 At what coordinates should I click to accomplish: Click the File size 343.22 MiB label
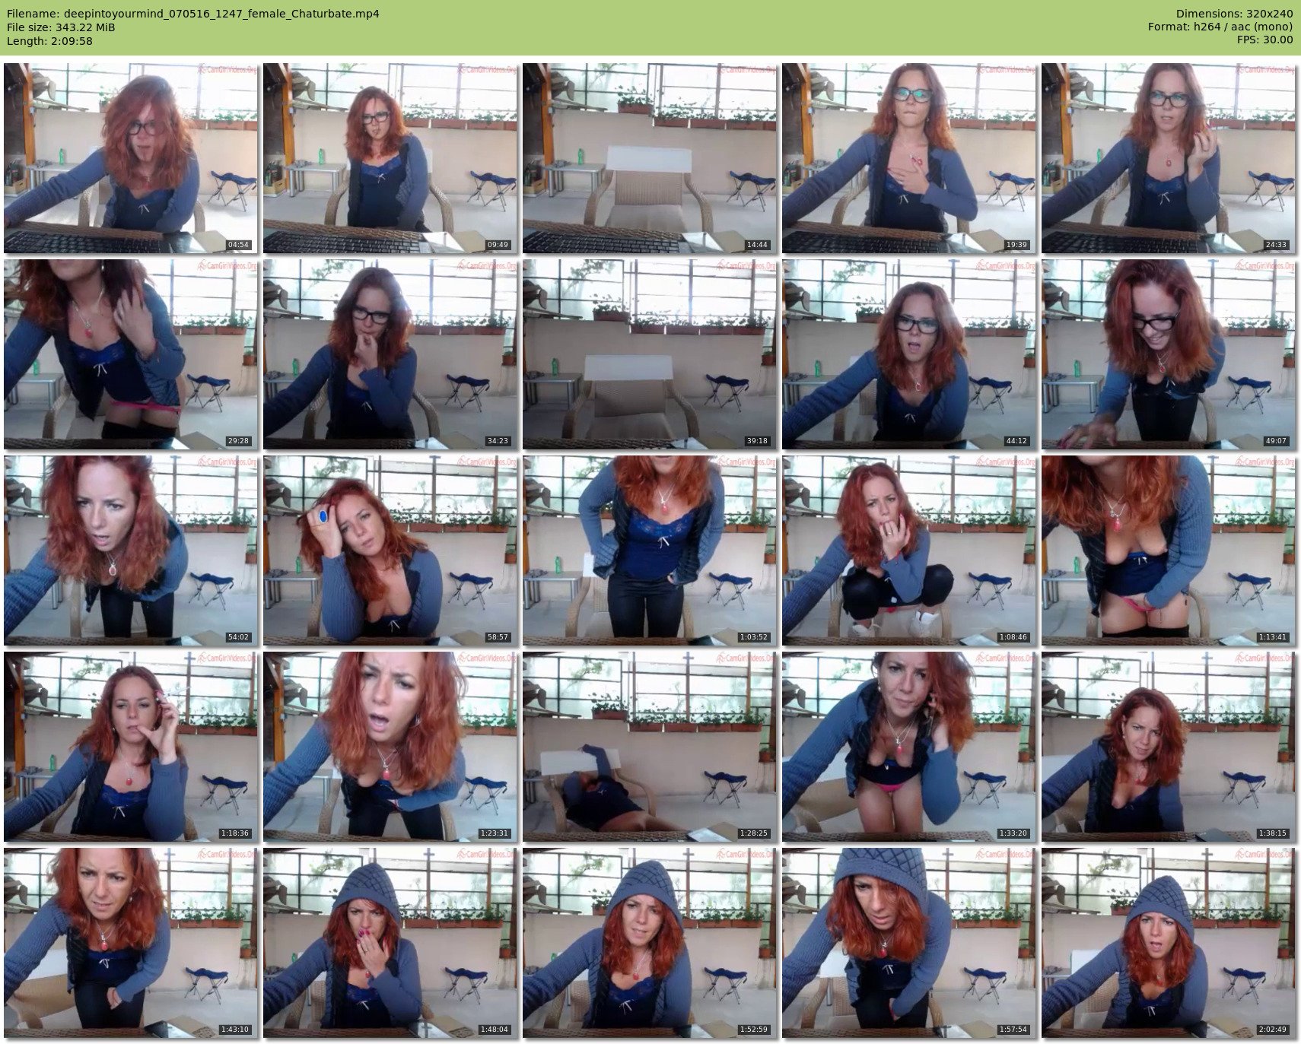[x=61, y=27]
